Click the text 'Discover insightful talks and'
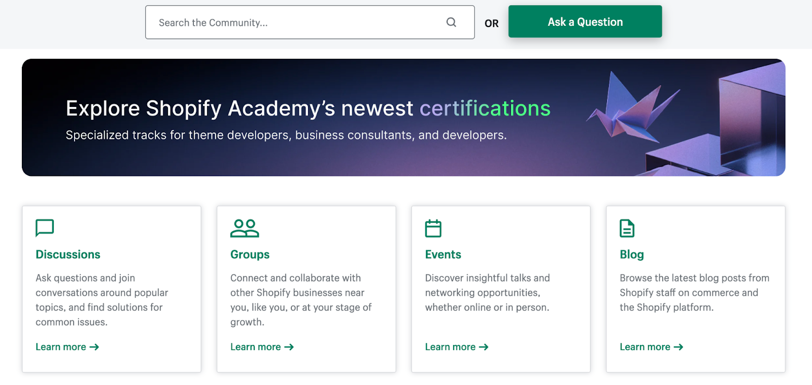The width and height of the screenshot is (812, 385). (487, 278)
